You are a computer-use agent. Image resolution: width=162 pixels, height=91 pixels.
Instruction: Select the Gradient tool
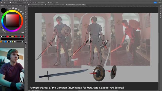[26, 26]
